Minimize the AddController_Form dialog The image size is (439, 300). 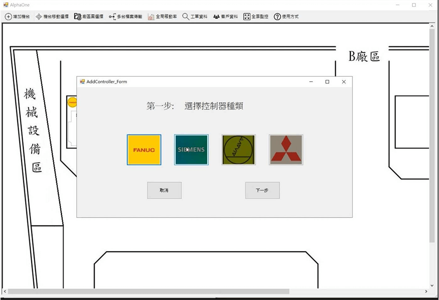(311, 82)
